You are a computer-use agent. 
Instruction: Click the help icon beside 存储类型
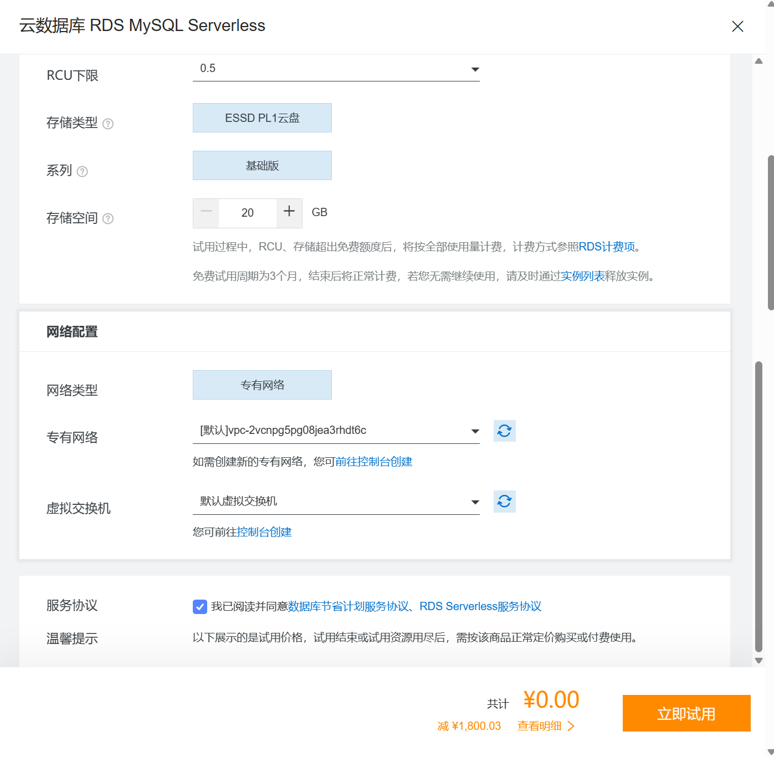(109, 124)
